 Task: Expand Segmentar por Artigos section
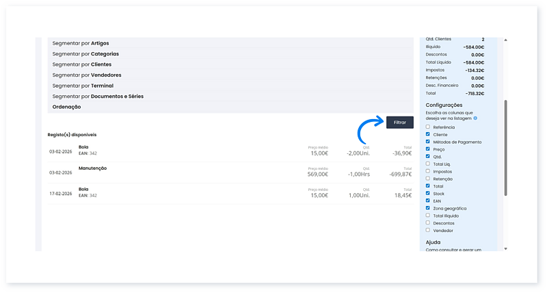pos(81,43)
